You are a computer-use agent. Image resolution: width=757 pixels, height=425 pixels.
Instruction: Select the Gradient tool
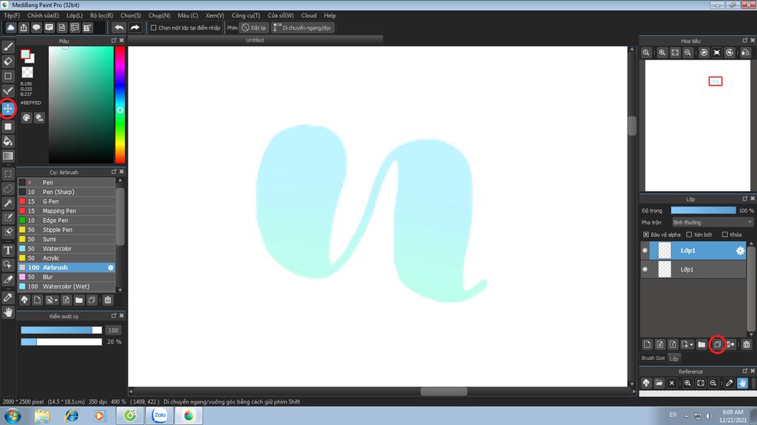7,156
